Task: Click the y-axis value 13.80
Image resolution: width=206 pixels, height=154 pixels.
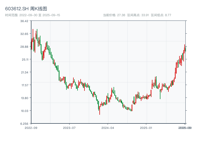Action: [x=24, y=98]
